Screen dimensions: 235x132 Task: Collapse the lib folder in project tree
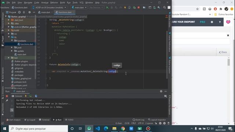[x=9, y=37]
